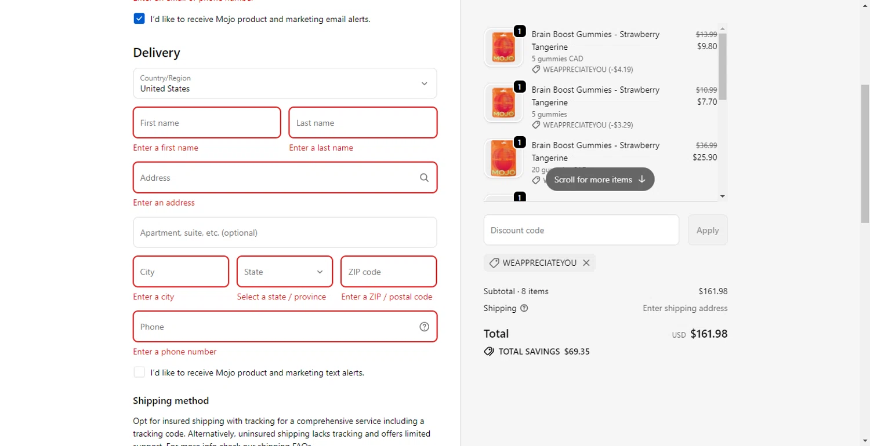The height and width of the screenshot is (446, 870).
Task: Click the Scroll for more items button
Action: [x=600, y=180]
